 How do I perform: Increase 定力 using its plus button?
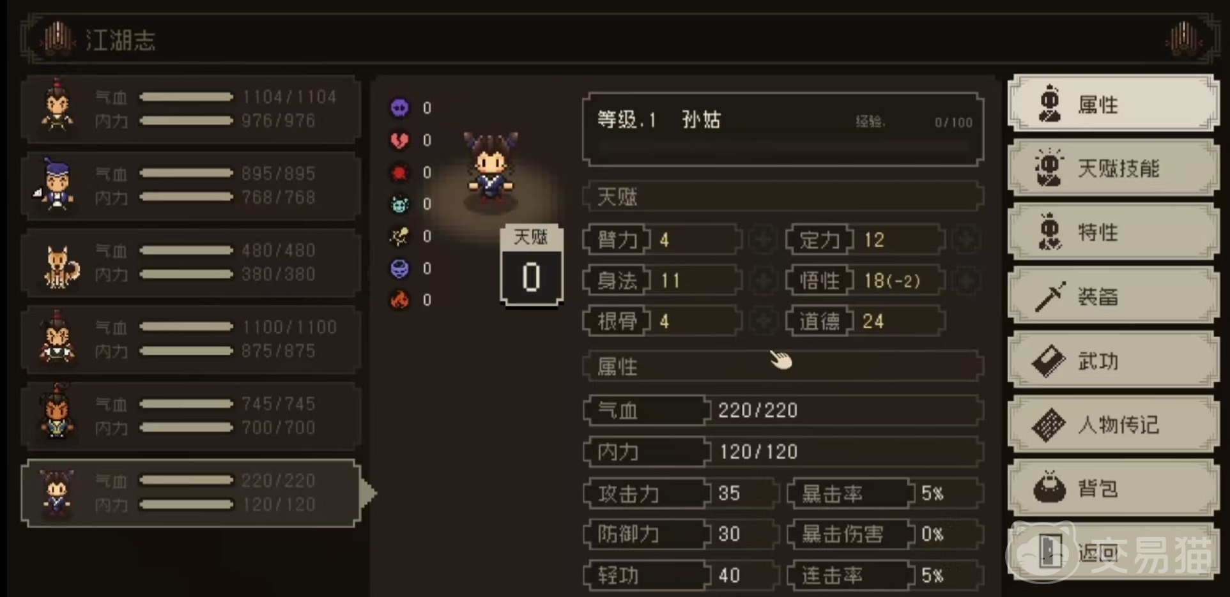pos(965,239)
